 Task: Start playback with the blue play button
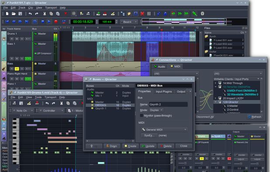[x=49, y=22]
